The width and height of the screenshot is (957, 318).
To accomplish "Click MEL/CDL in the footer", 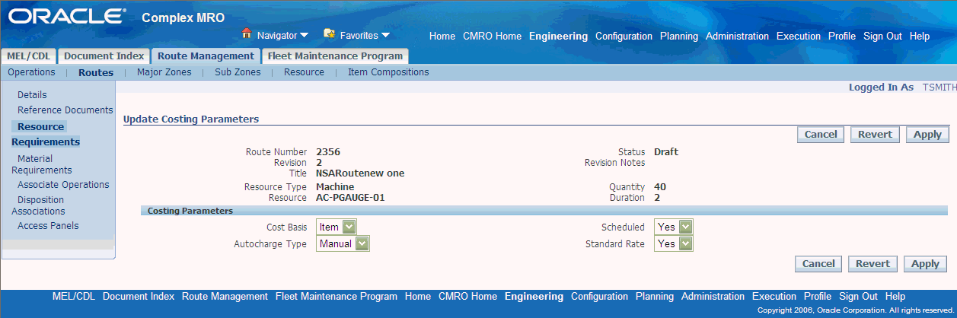I will click(x=74, y=297).
